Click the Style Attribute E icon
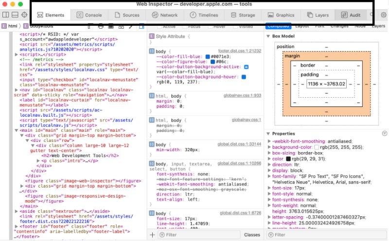Screen dimensions: 389x242 (151, 36)
